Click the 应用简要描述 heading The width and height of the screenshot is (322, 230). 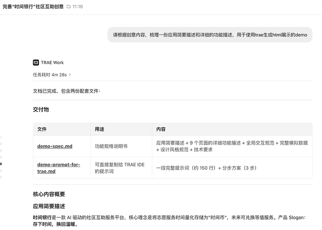click(x=49, y=206)
